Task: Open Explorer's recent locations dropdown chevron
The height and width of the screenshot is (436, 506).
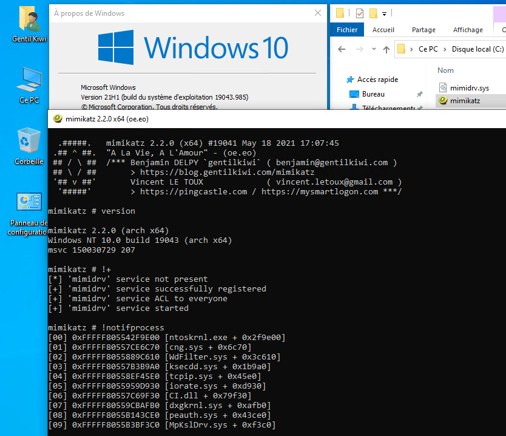Action: pyautogui.click(x=374, y=49)
